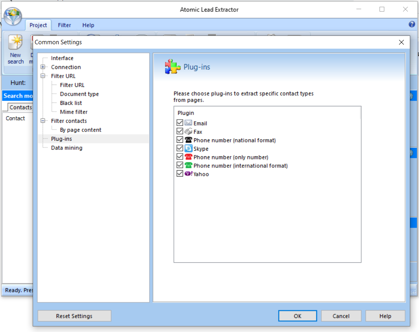
Task: Uncheck the Email plugin checkbox
Action: coord(179,122)
